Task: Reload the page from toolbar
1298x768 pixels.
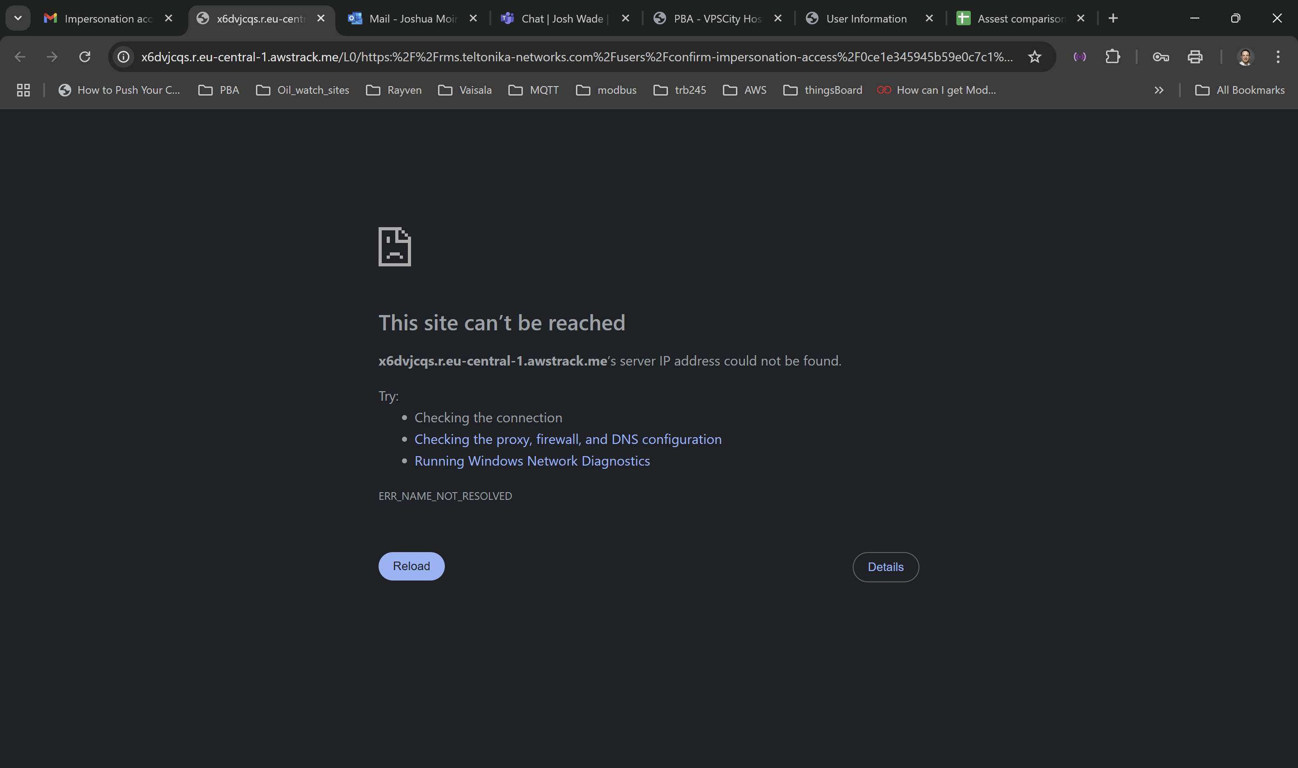Action: [85, 56]
